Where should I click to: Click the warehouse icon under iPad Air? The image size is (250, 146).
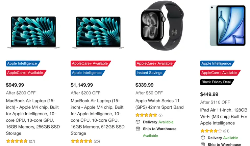point(203,144)
